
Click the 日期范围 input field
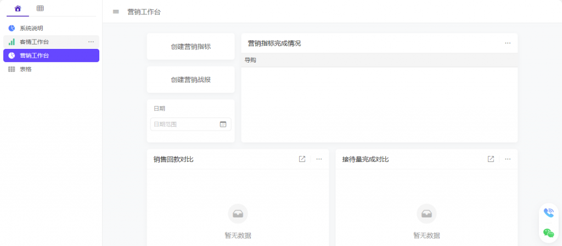click(x=190, y=125)
